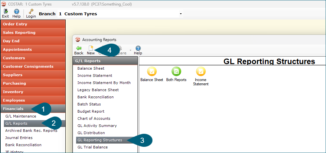The width and height of the screenshot is (326, 153).
Task: Collapse the Financials section header
Action: point(33,109)
